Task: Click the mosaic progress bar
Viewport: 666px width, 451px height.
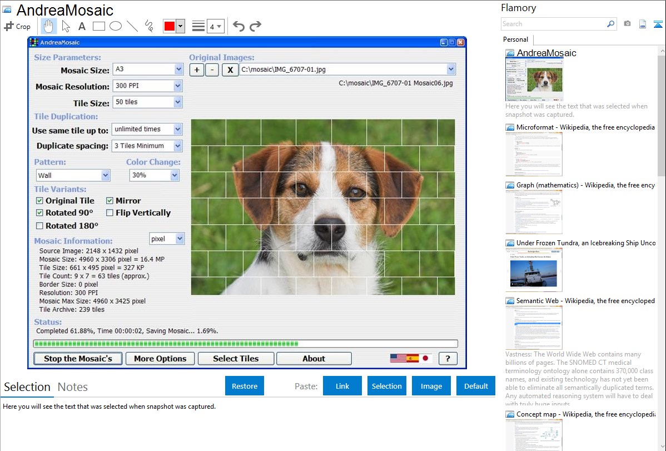Action: [246, 344]
